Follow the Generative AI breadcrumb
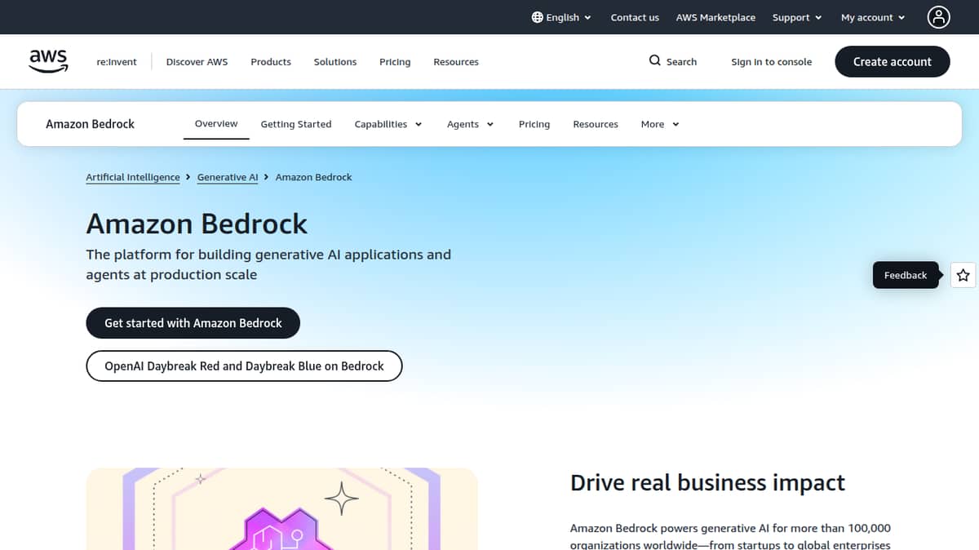The height and width of the screenshot is (550, 979). pos(228,177)
